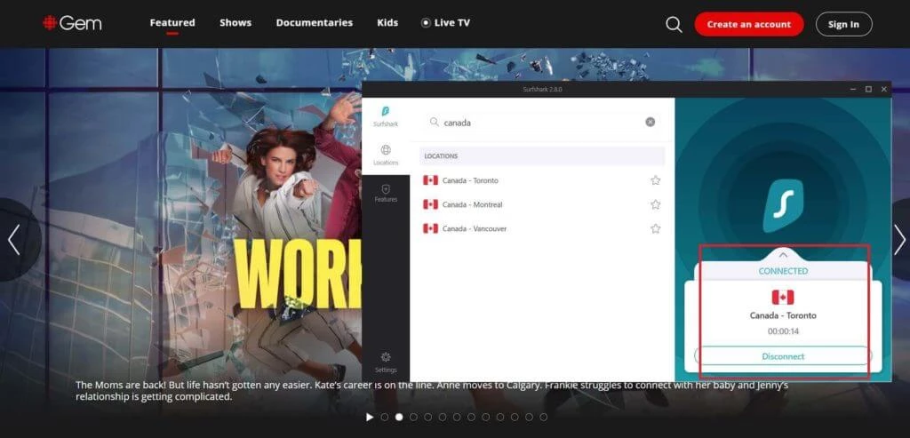Click the Create an account button

pyautogui.click(x=748, y=24)
